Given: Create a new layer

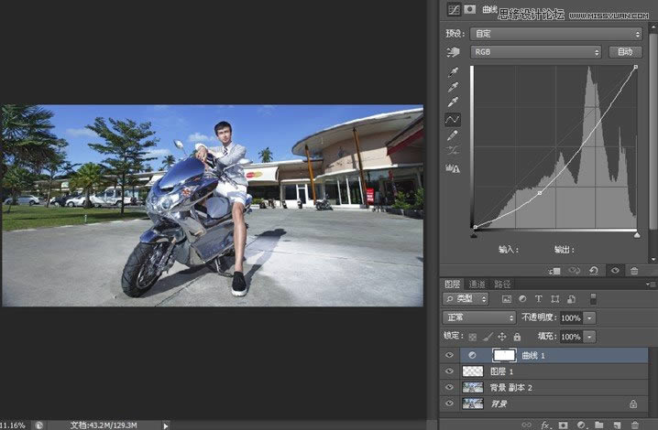Looking at the screenshot, I should click(x=617, y=425).
